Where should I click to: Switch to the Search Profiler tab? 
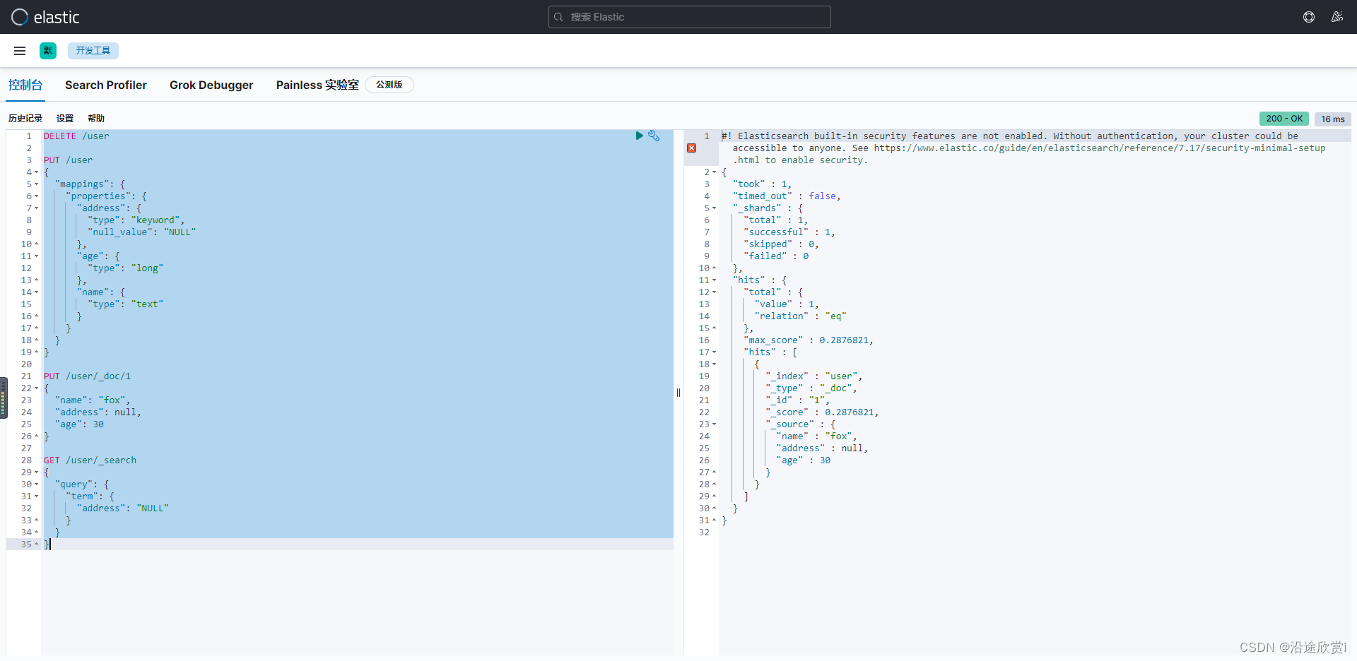(x=106, y=85)
